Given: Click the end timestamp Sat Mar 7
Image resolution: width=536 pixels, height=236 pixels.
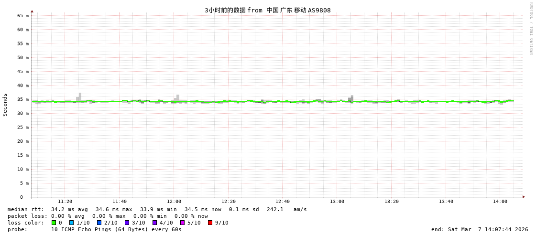Looking at the screenshot, I should (x=480, y=229).
